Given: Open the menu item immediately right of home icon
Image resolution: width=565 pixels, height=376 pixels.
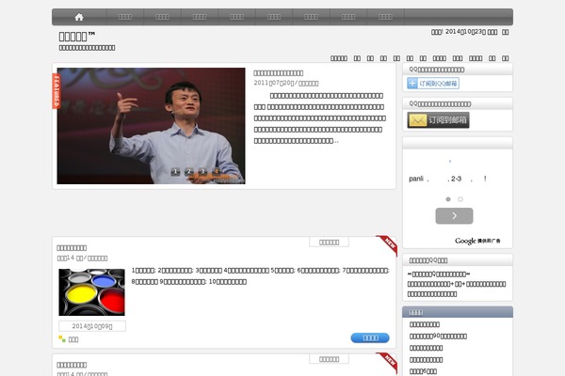Looking at the screenshot, I should (125, 17).
